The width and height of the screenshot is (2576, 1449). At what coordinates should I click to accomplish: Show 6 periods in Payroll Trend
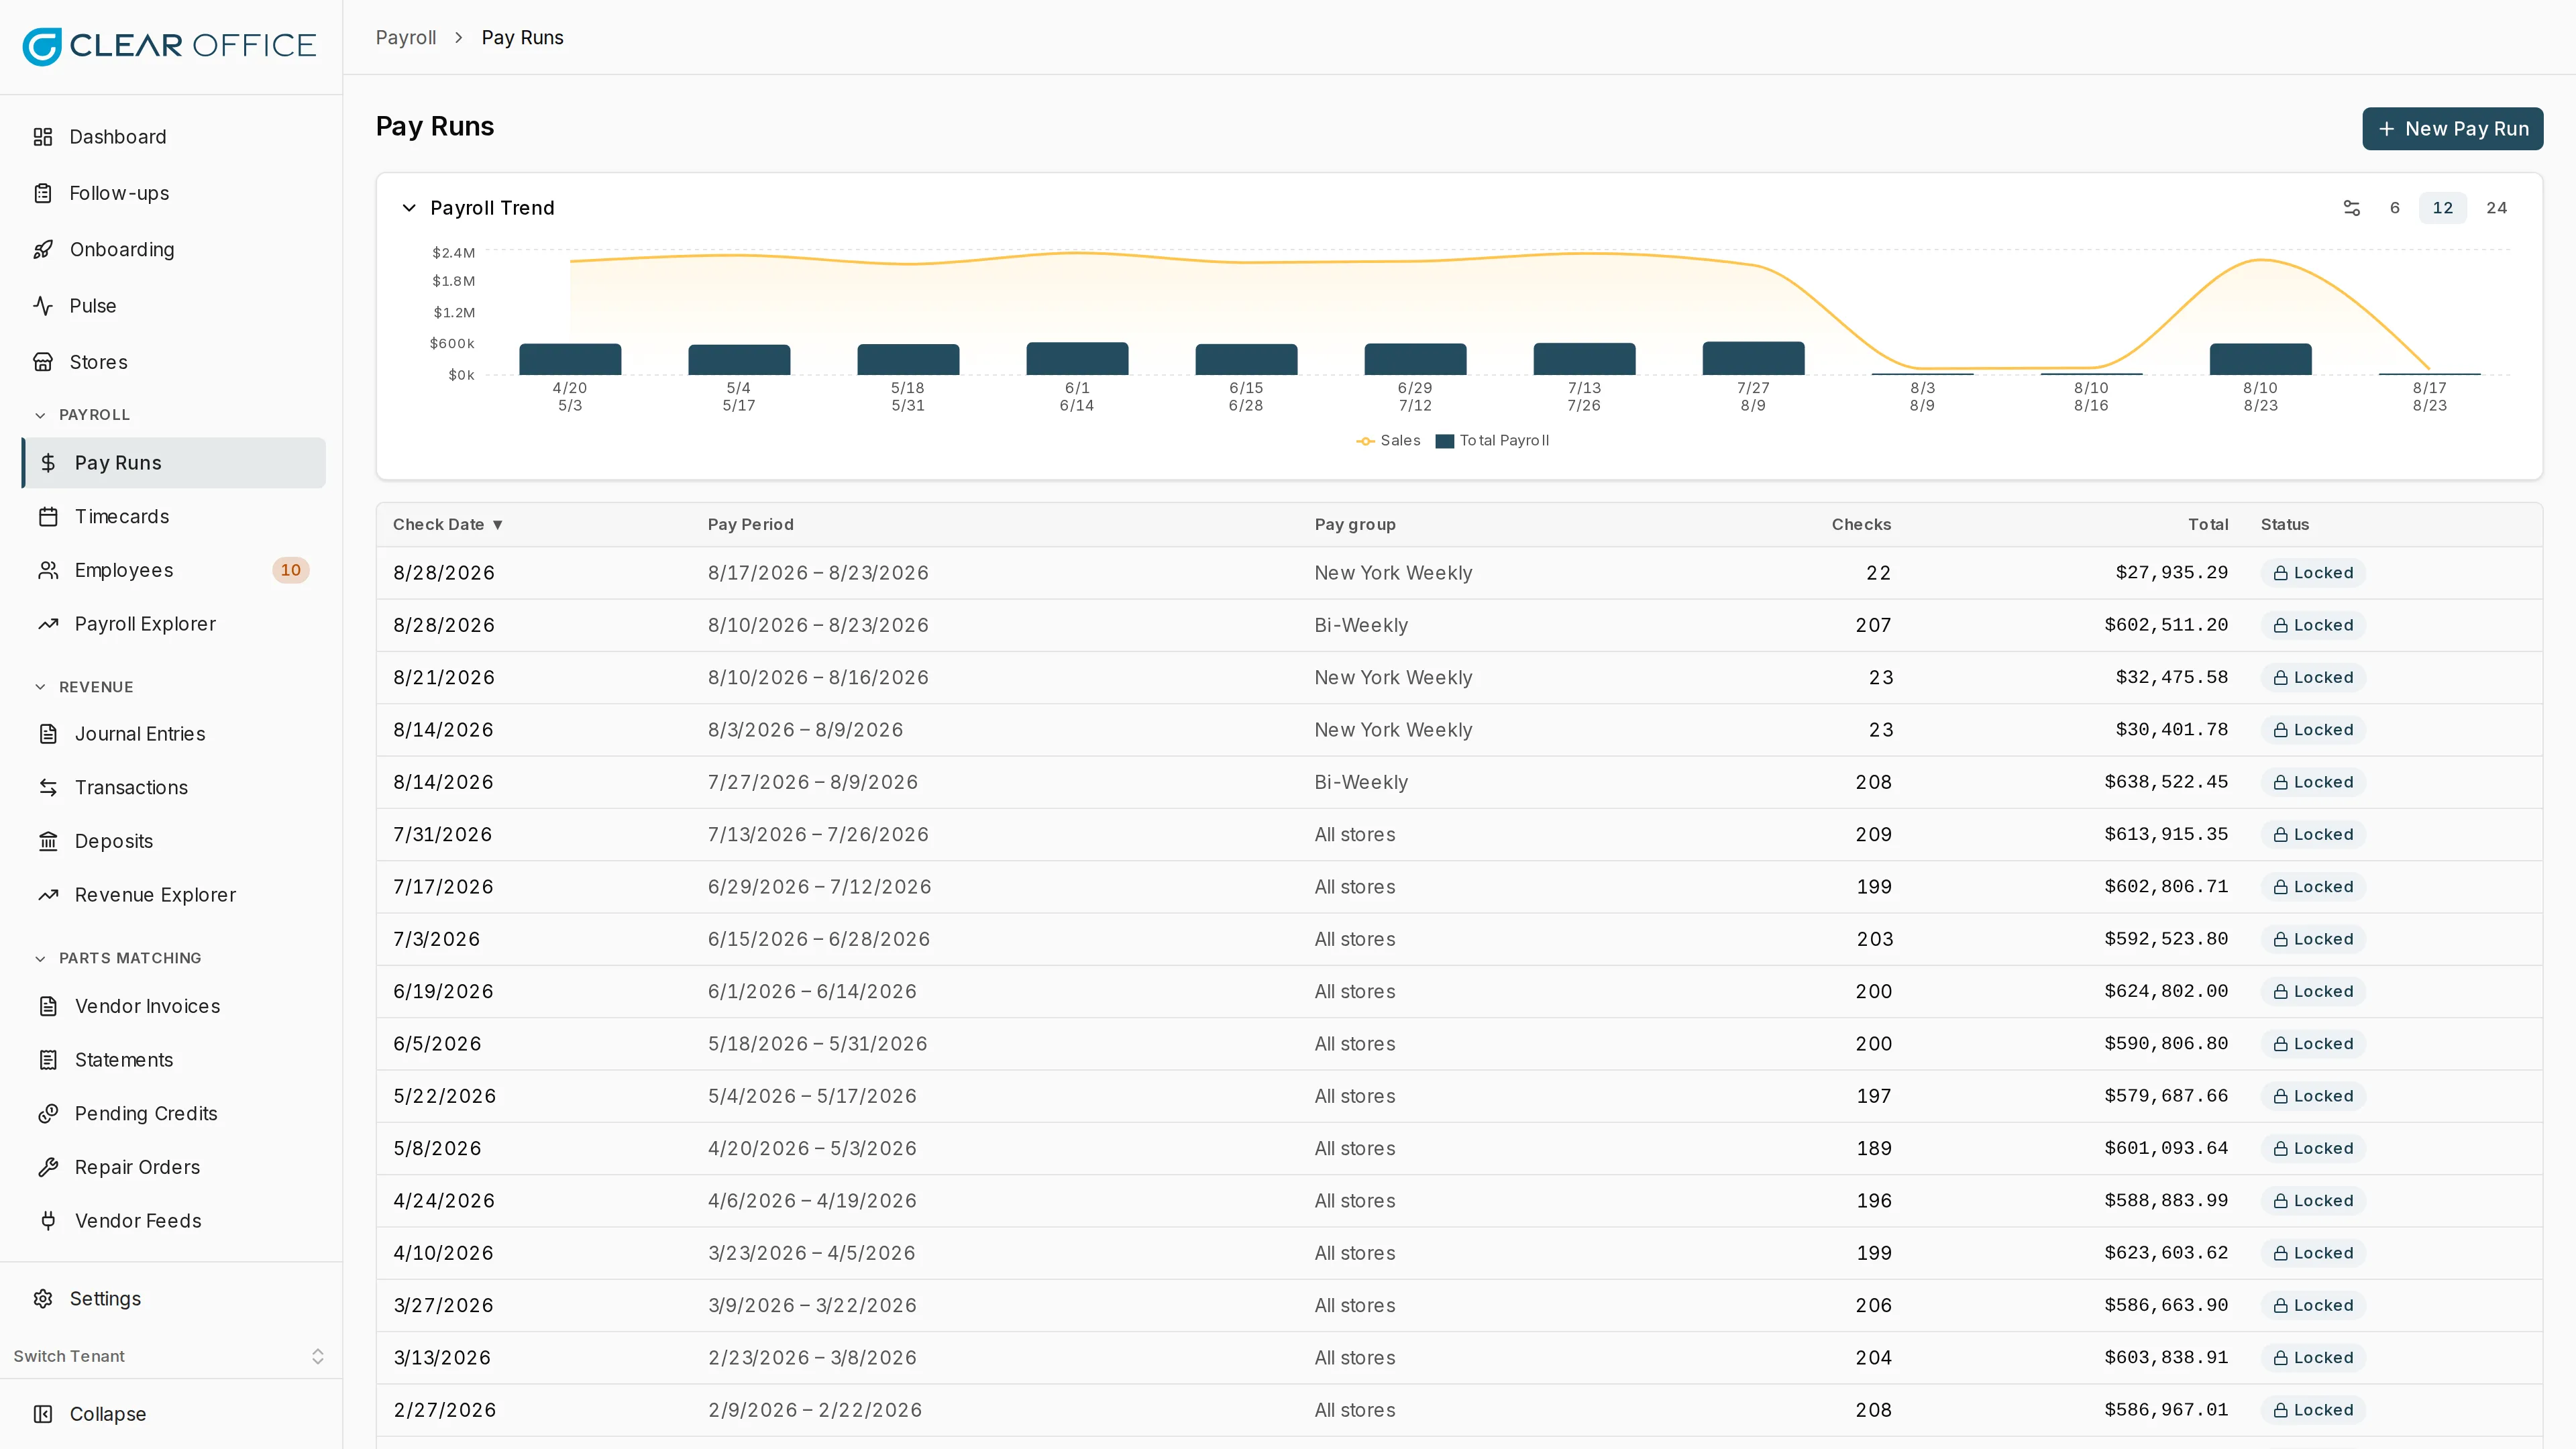click(2394, 208)
